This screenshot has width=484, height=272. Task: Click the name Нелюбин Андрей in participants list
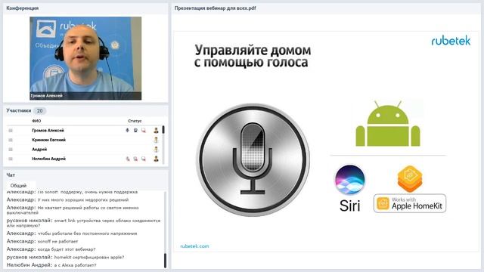(x=48, y=159)
